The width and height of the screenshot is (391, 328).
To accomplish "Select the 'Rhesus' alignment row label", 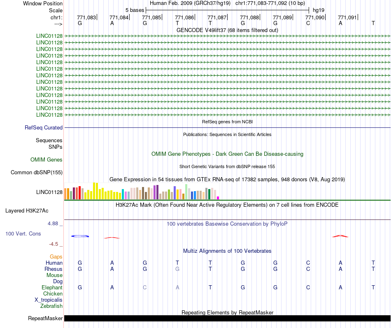I will pyautogui.click(x=54, y=269).
